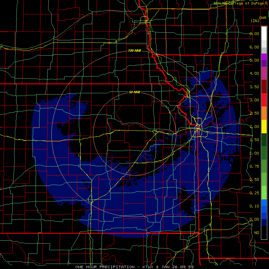Pick the bright red swatch in the legend
The height and width of the screenshot is (269, 269).
click(x=264, y=100)
